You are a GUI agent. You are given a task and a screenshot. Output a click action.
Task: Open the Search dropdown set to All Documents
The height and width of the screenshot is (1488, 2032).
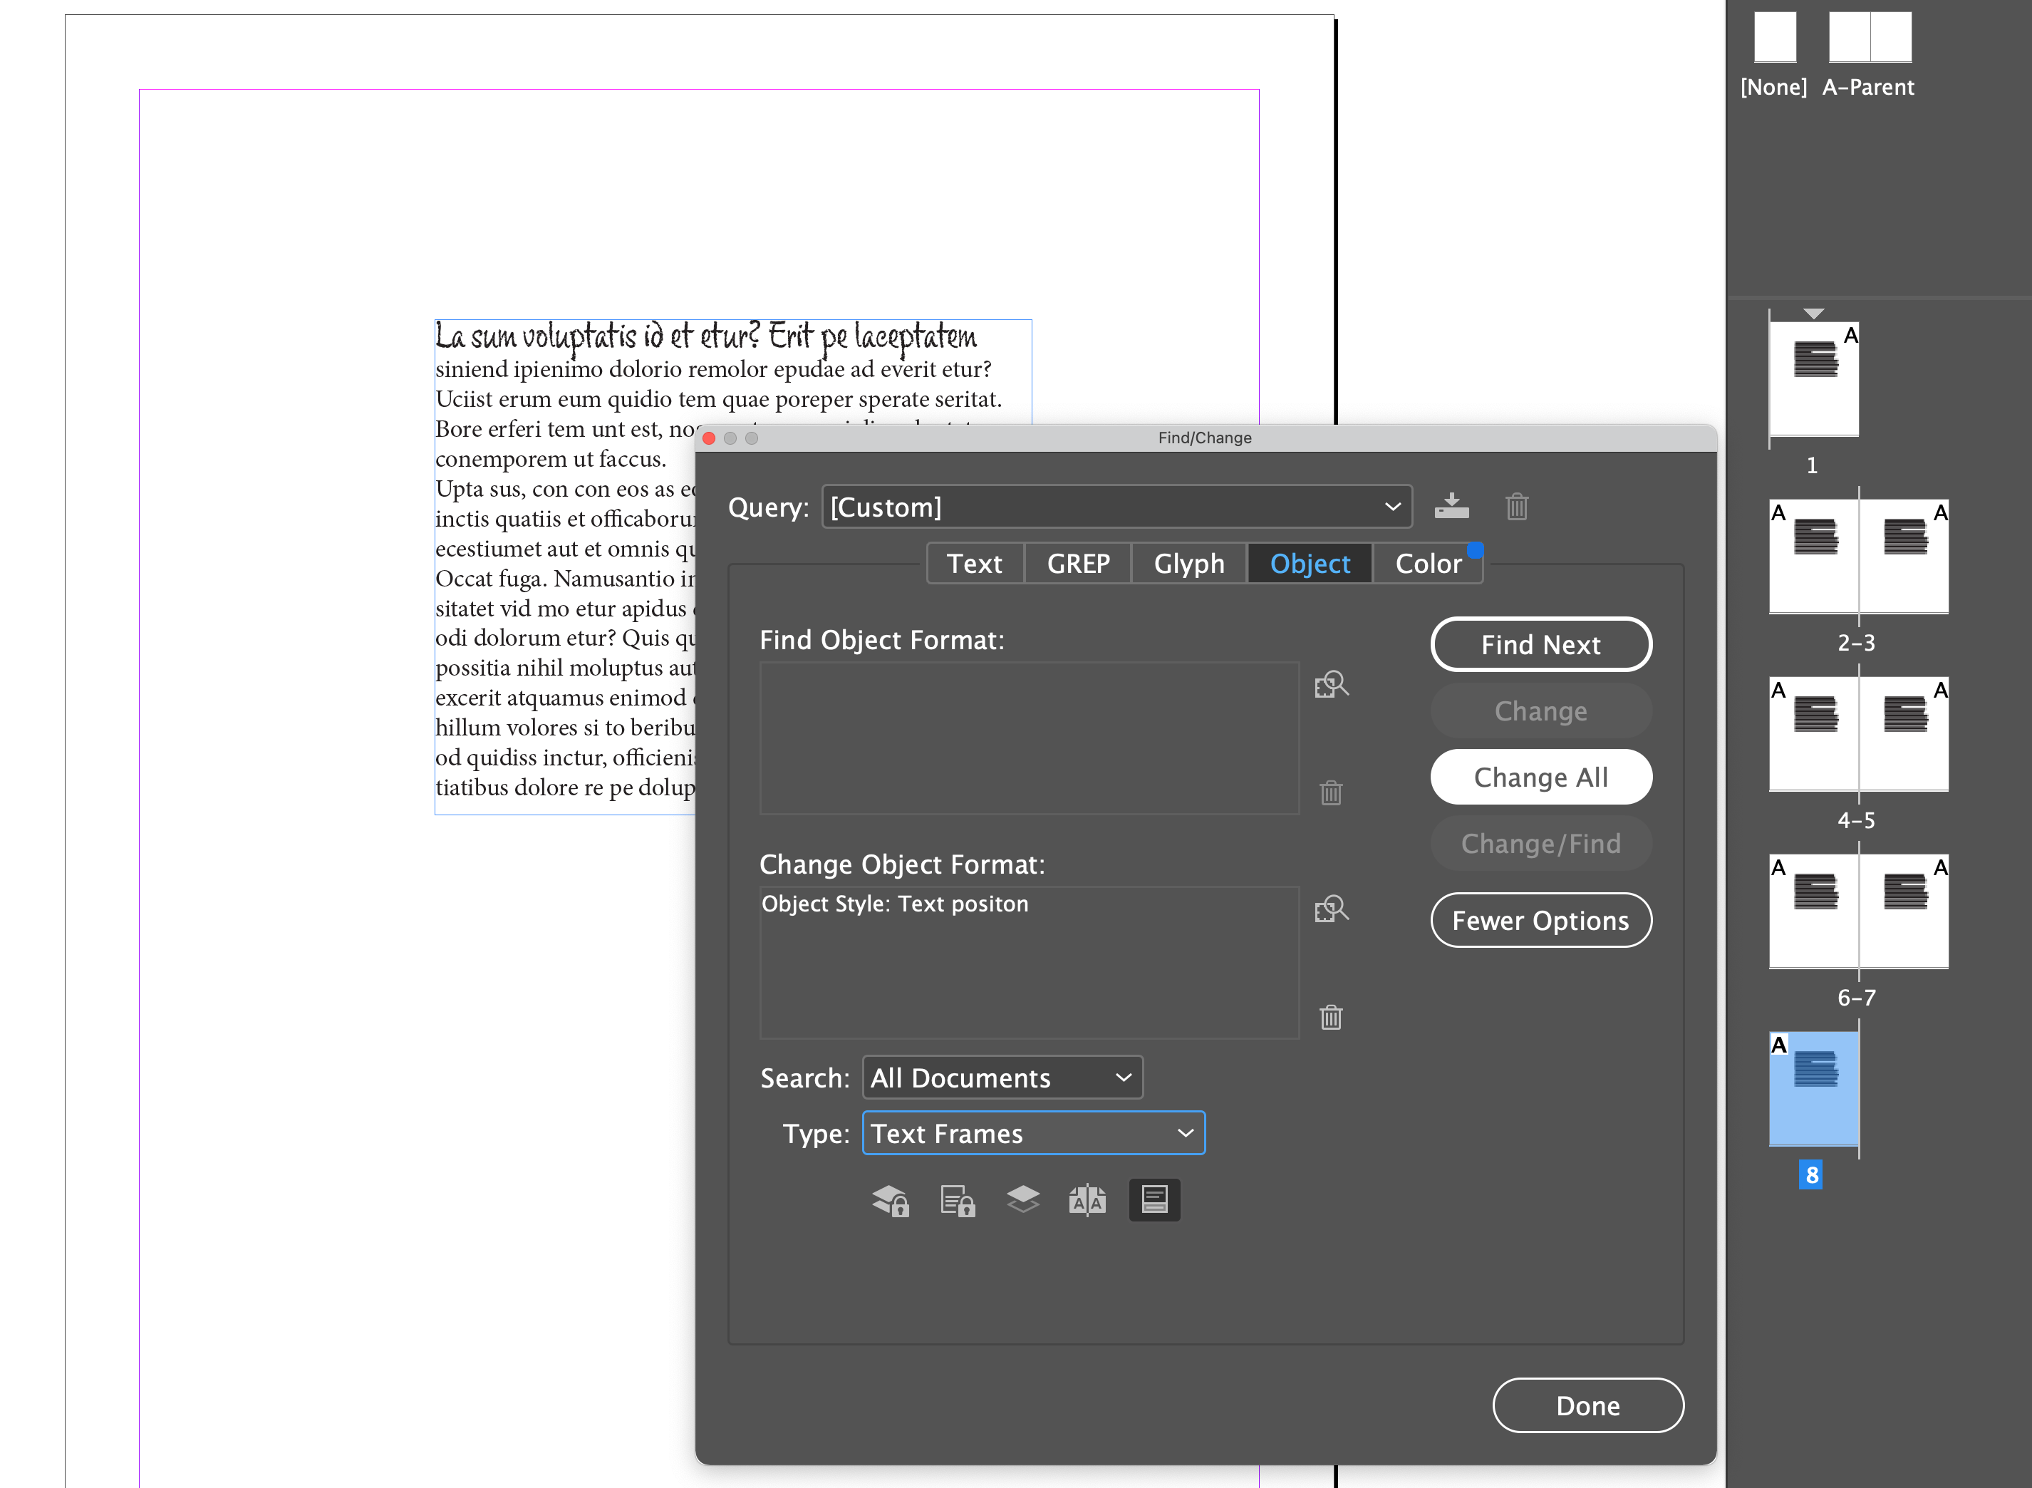click(1002, 1078)
